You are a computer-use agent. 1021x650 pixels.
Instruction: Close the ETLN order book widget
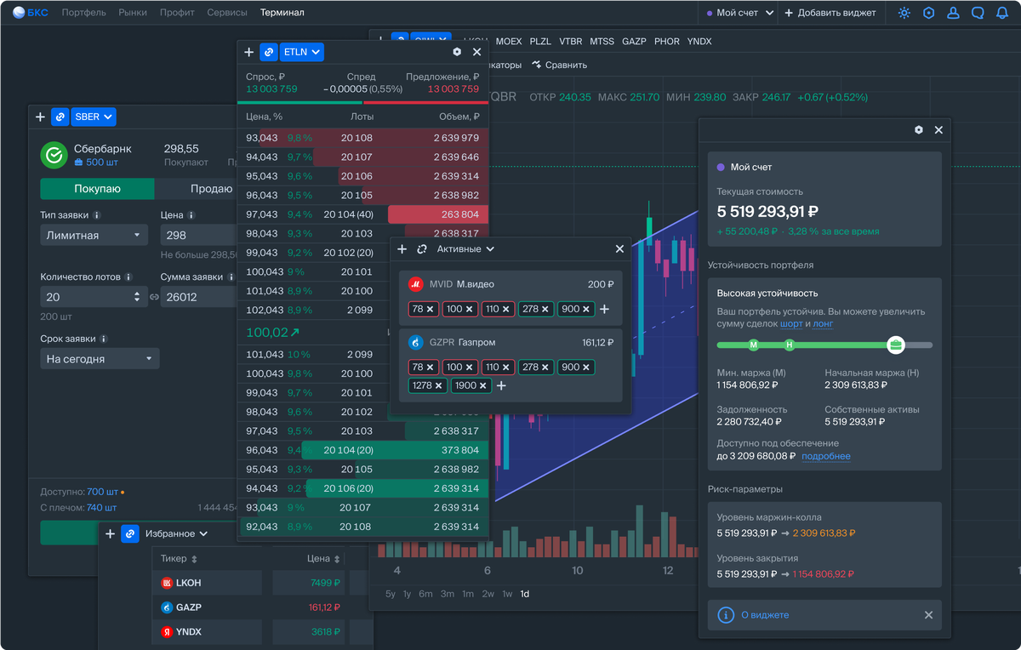(476, 52)
